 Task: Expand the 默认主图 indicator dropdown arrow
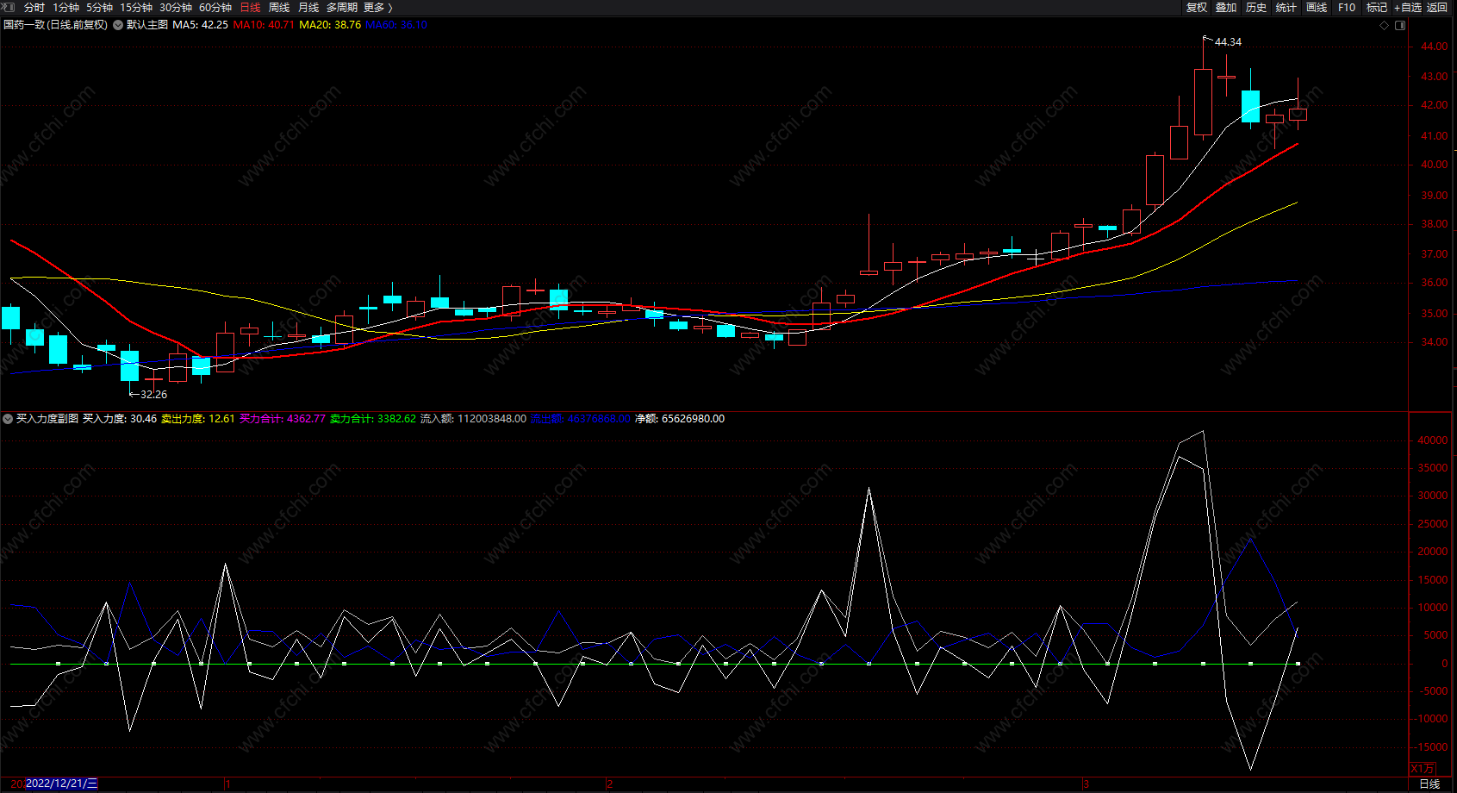pos(118,25)
